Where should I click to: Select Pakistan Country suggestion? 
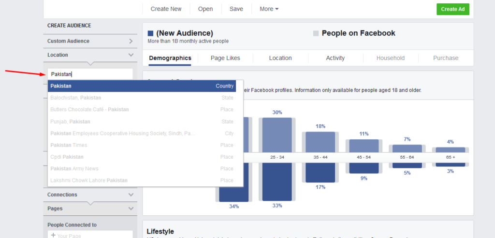142,86
